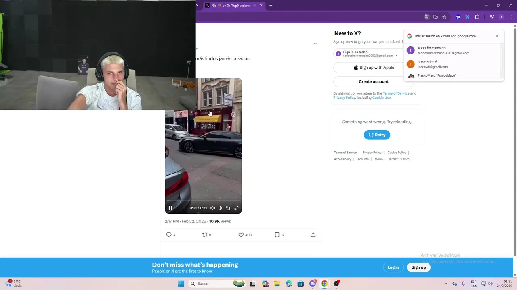The height and width of the screenshot is (290, 517).
Task: Bookmark this page with the star icon
Action: [x=444, y=17]
